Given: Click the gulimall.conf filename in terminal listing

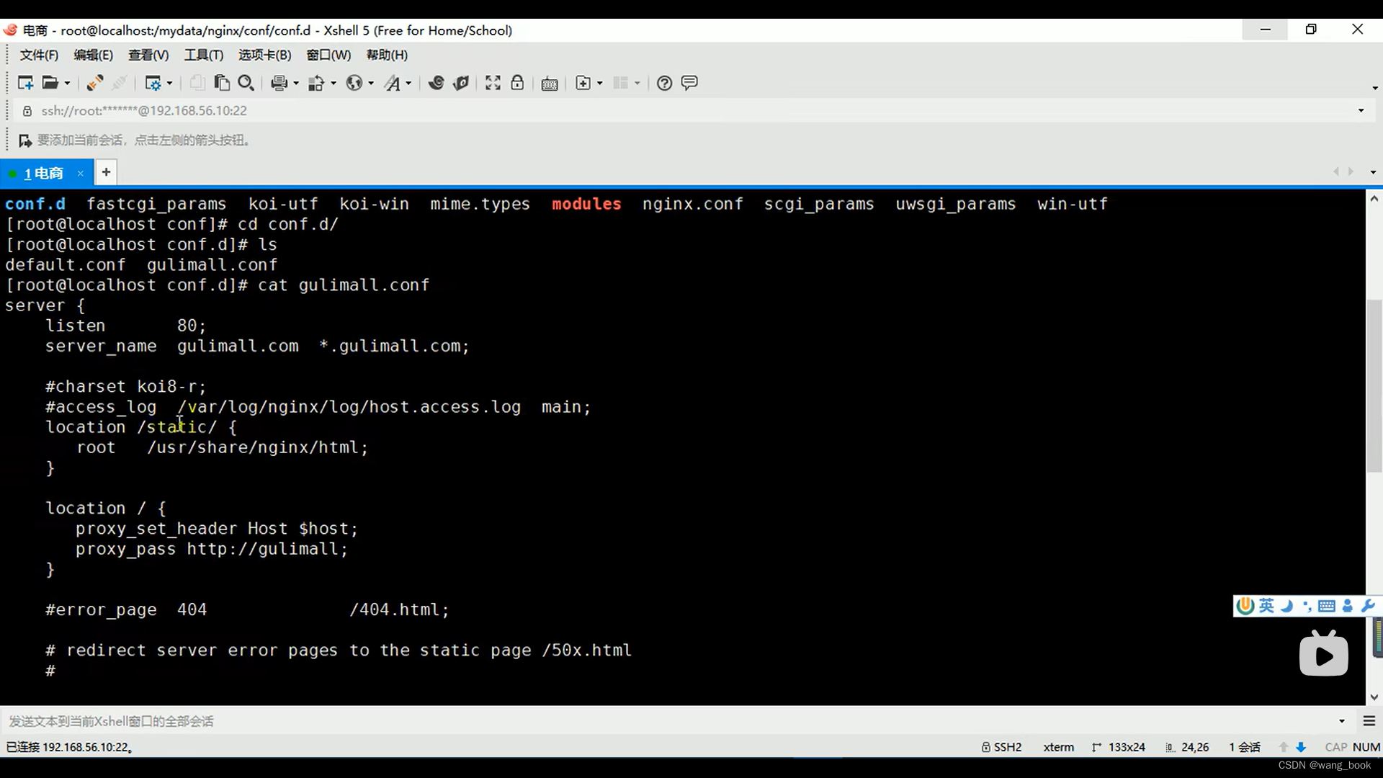Looking at the screenshot, I should tap(212, 265).
